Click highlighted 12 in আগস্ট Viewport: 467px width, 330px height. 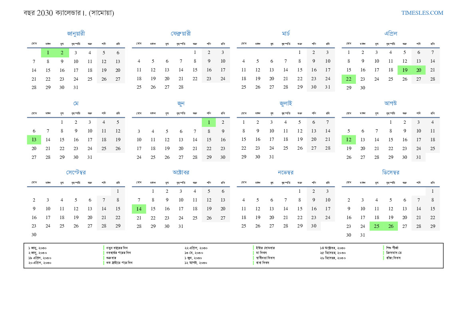point(349,140)
